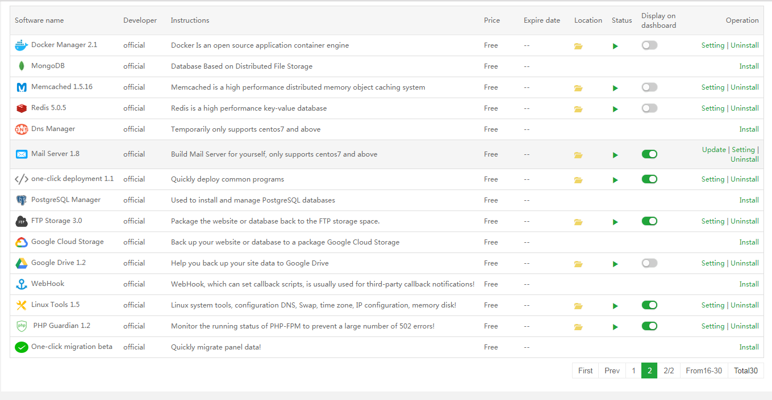Open Mail Server folder location icon
This screenshot has height=400, width=772.
click(578, 155)
